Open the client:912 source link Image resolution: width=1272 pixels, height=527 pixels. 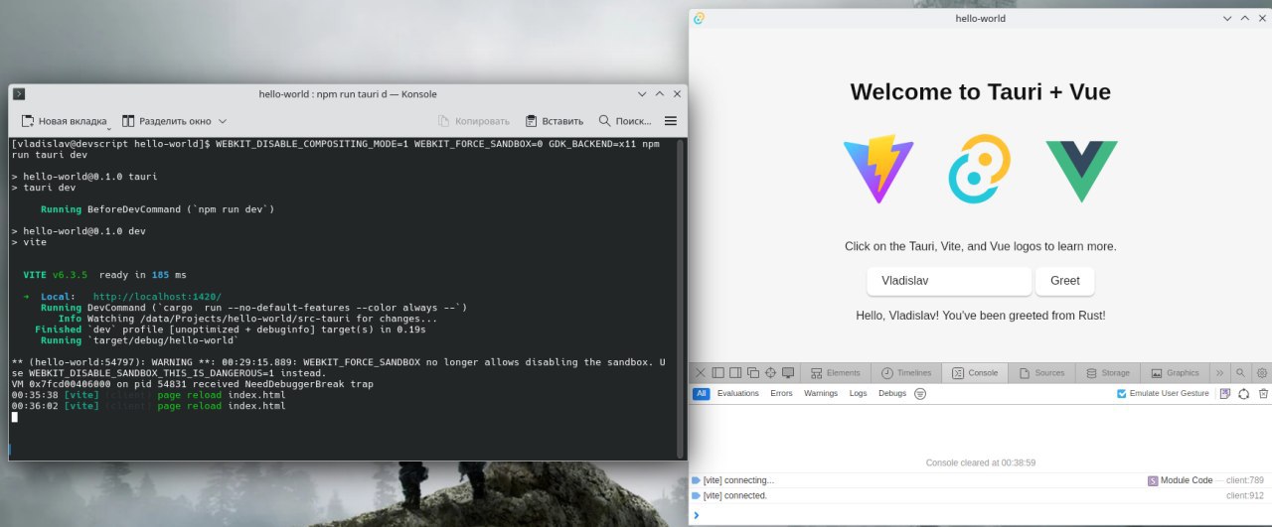click(x=1244, y=495)
